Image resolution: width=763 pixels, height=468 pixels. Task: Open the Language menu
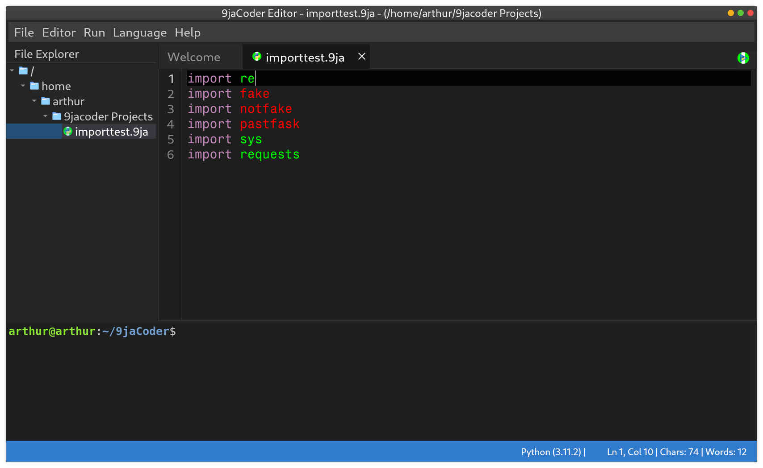click(139, 32)
